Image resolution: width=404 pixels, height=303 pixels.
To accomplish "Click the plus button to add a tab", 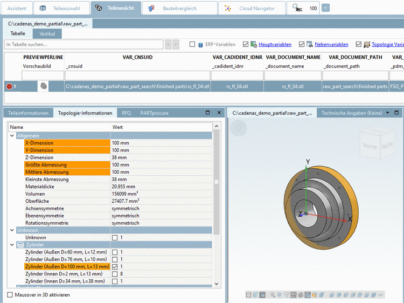I will tap(325, 8).
